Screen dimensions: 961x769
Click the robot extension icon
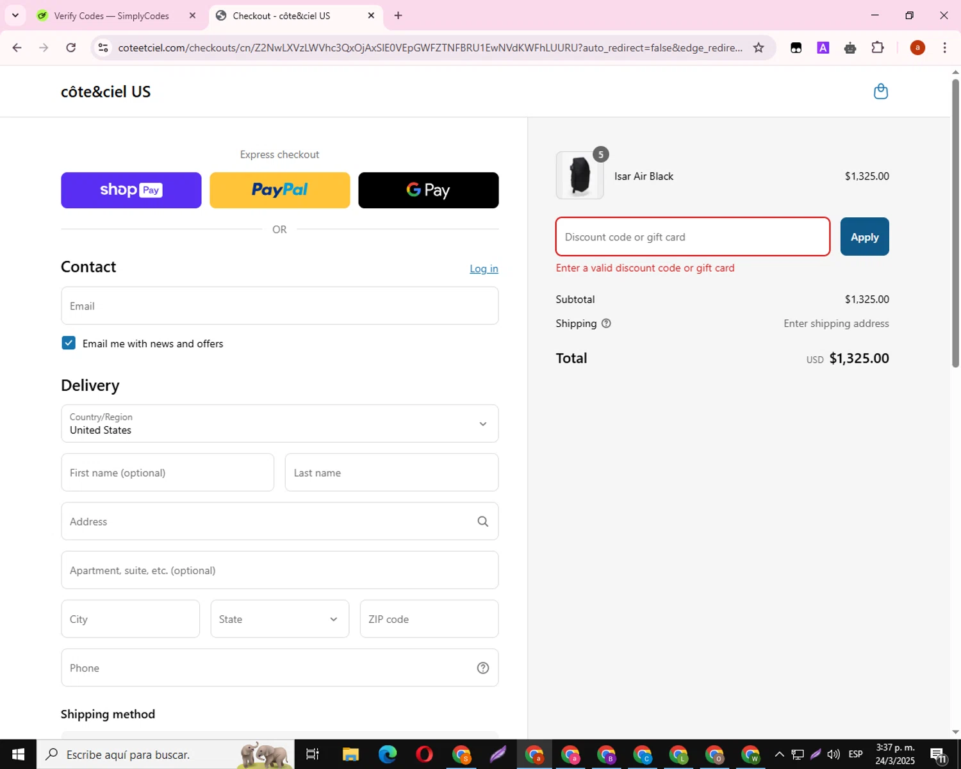pos(850,47)
